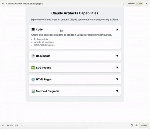Click the page icon beside Documents
The width and height of the screenshot is (150, 129).
33,56
